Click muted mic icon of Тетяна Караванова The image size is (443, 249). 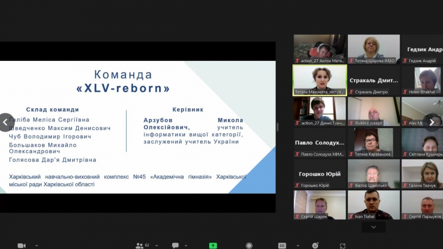pos(351,154)
